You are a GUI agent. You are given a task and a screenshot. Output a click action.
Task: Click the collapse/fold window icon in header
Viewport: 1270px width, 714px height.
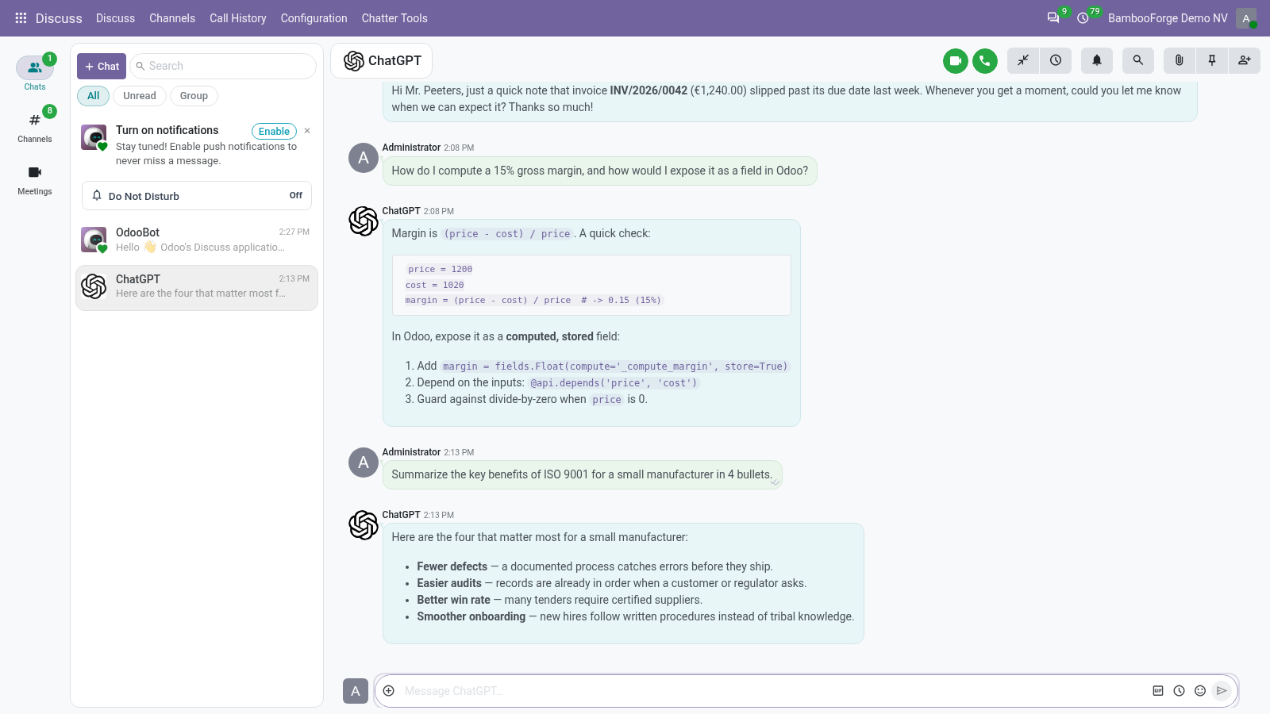[x=1023, y=60]
